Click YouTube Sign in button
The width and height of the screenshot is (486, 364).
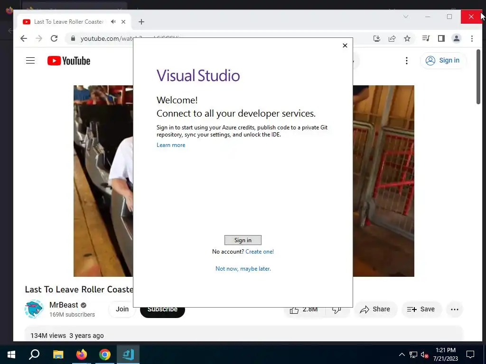click(x=443, y=60)
